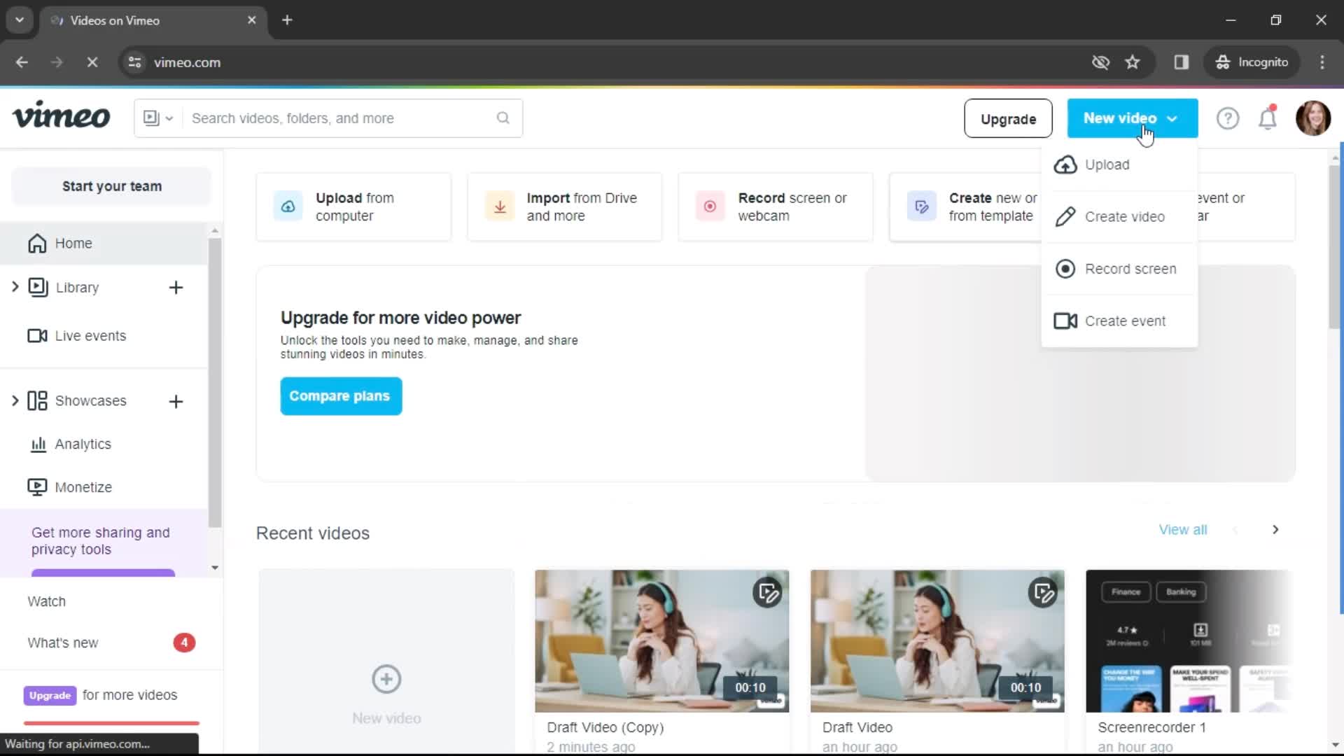This screenshot has width=1344, height=756.
Task: Click the New video placeholder plus icon
Action: [x=386, y=679]
